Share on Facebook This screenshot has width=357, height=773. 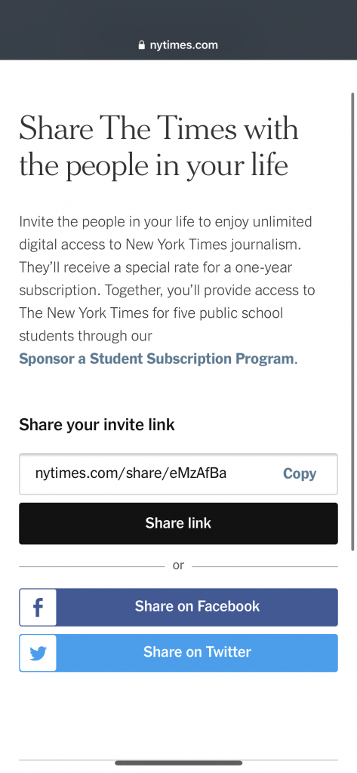click(178, 607)
